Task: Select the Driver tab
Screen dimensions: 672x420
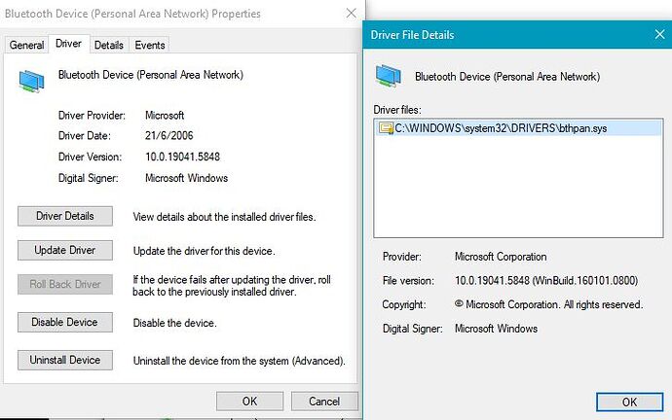Action: 68,44
